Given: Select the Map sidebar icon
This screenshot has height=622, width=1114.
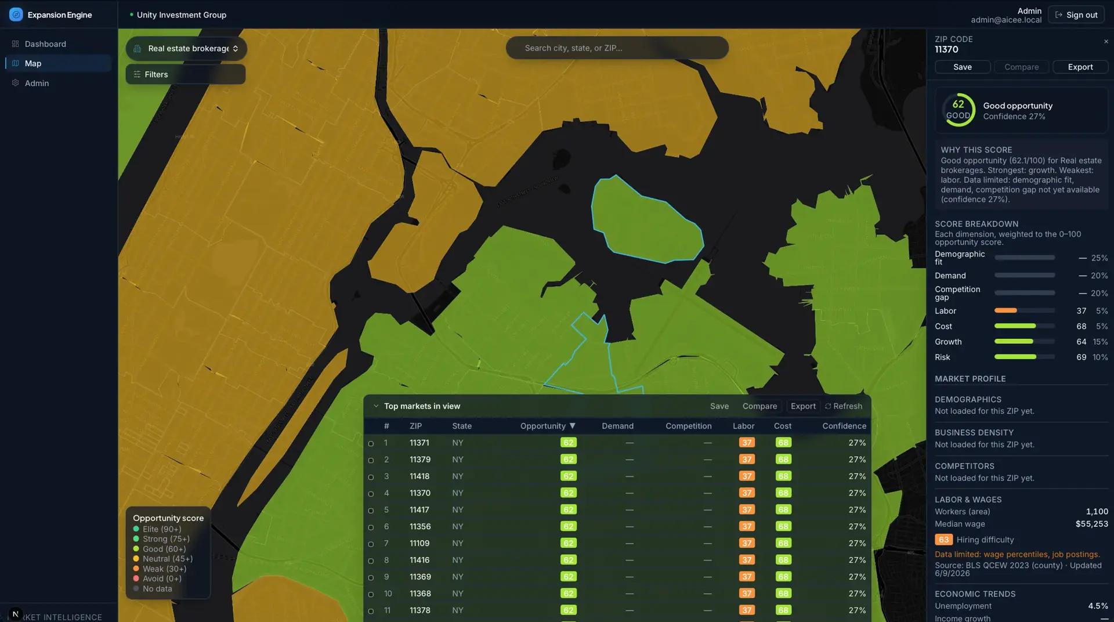Looking at the screenshot, I should point(16,63).
